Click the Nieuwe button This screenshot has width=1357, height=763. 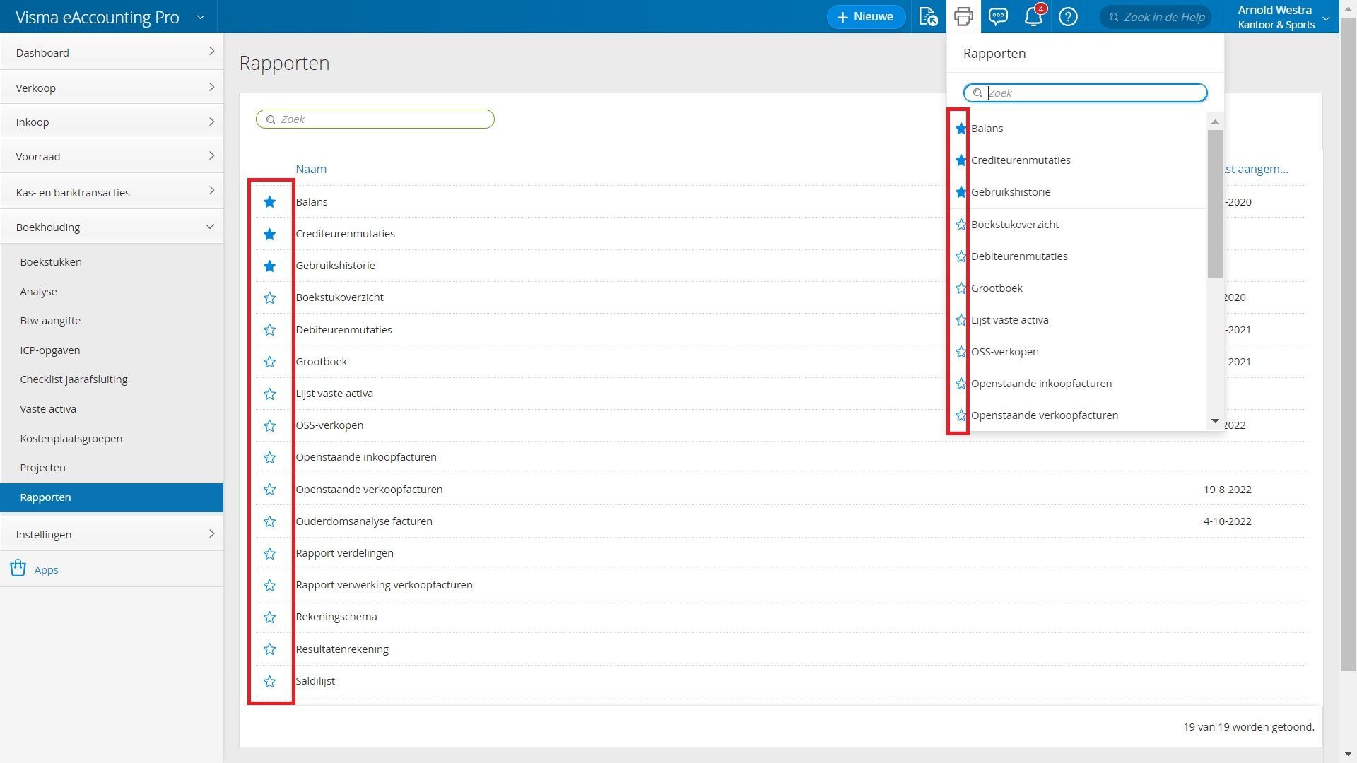tap(866, 17)
